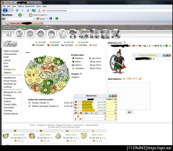Click the Firefox Back navigation button
Image resolution: width=173 pixels, height=151 pixels.
point(5,10)
